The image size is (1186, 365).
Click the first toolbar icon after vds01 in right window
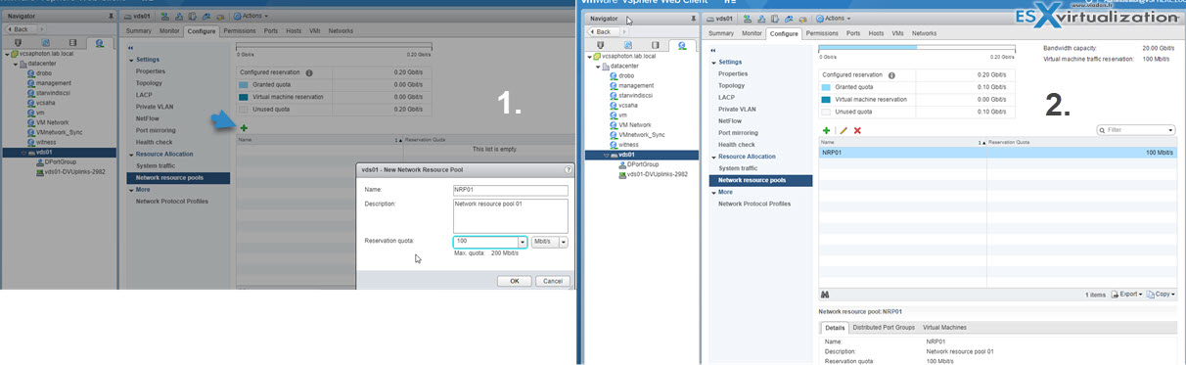(x=749, y=19)
